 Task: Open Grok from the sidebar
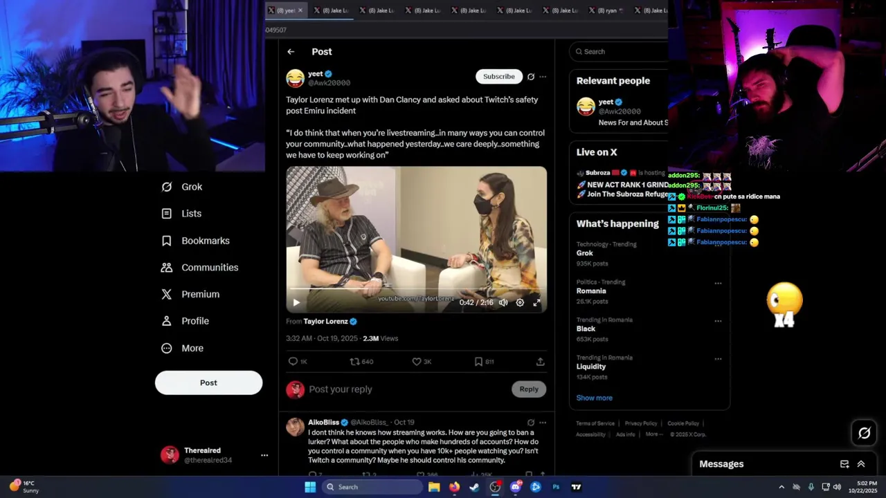point(182,187)
